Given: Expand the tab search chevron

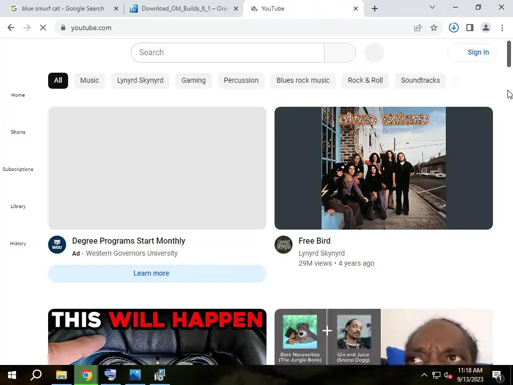Looking at the screenshot, I should point(432,7).
